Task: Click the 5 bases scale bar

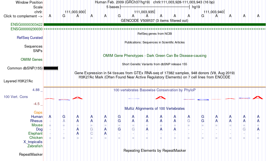Action: (155, 7)
